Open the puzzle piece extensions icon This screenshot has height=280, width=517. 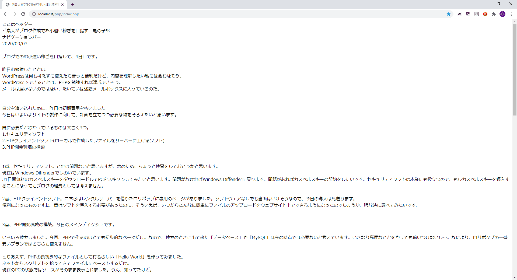[494, 14]
